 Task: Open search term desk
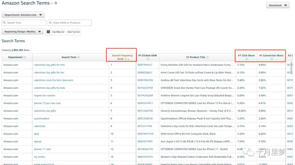[x=37, y=134]
